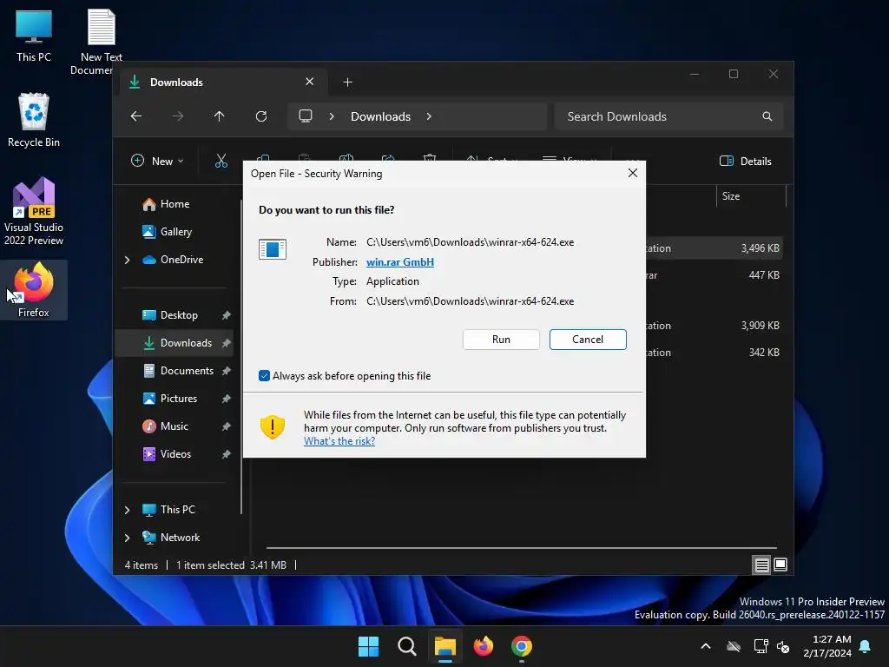The image size is (889, 667).
Task: Click the horizontal scrollbar in file list
Action: click(521, 548)
